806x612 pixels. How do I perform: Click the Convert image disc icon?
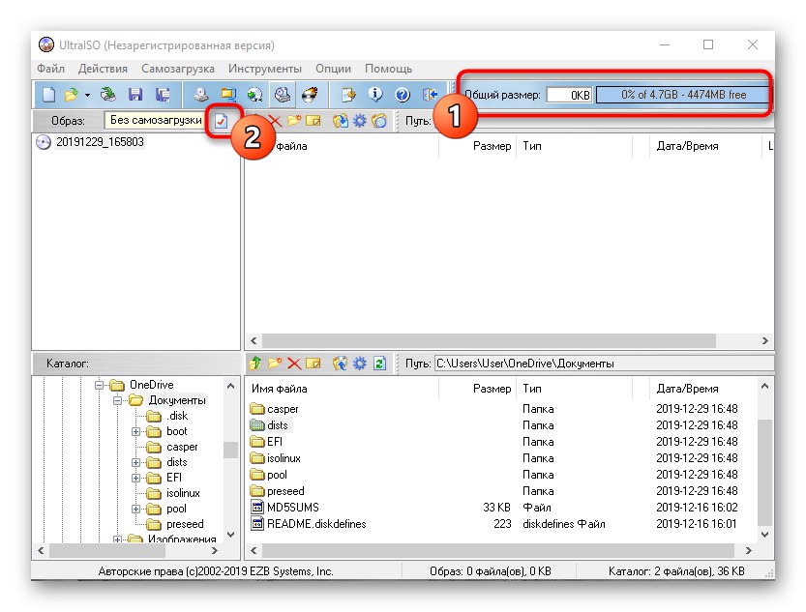255,95
